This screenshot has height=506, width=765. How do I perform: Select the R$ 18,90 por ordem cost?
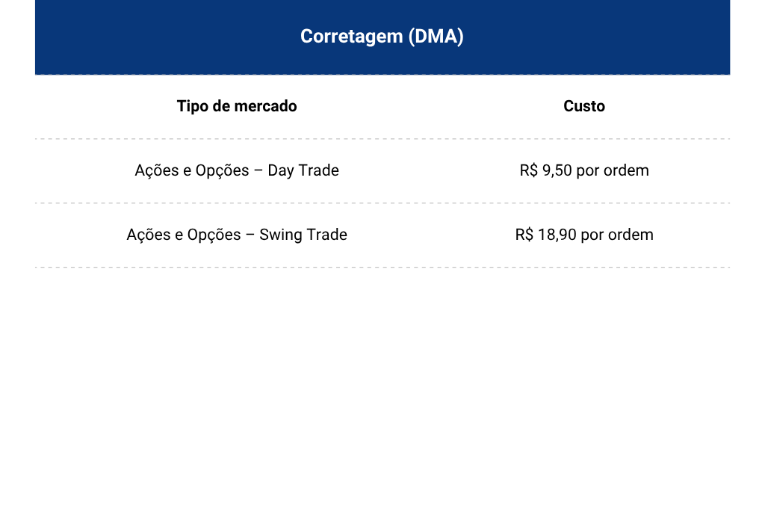584,235
